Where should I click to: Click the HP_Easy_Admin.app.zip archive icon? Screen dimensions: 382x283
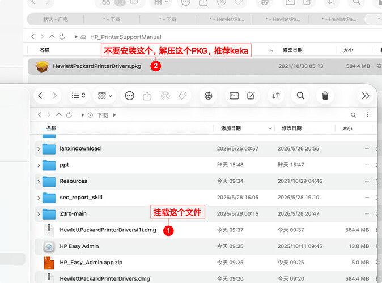49,263
